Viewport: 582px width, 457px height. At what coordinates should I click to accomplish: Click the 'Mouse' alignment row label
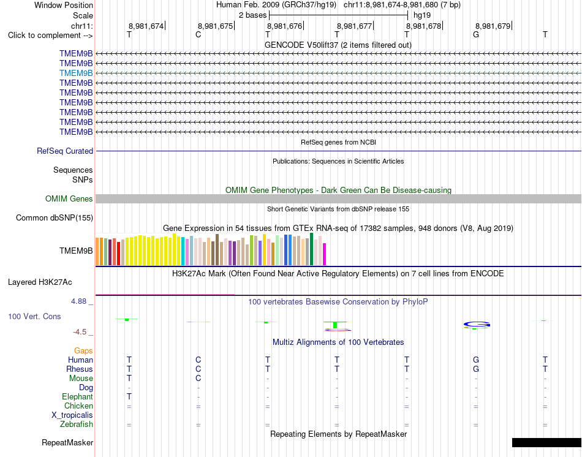[x=81, y=379]
